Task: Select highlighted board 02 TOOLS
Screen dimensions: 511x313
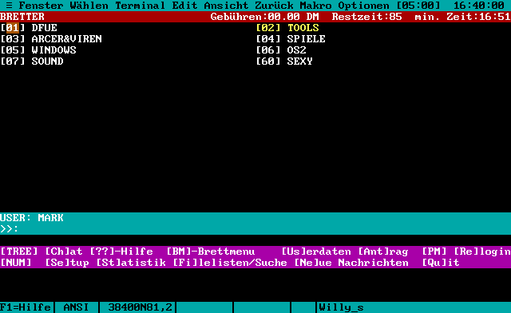Action: pyautogui.click(x=287, y=28)
